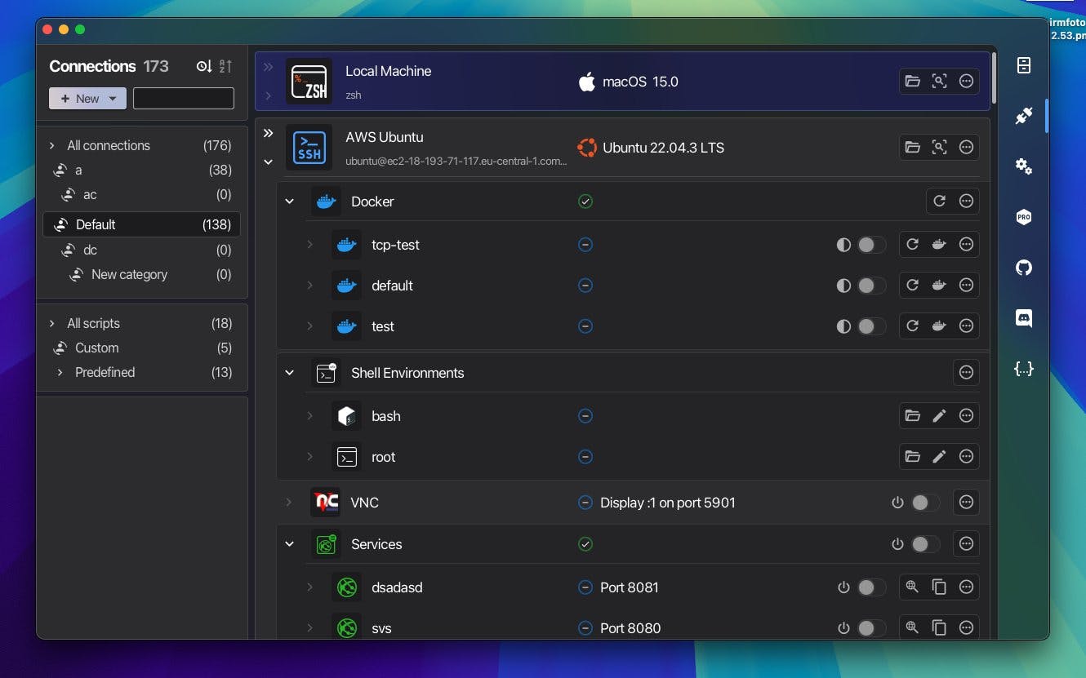Toggle the tcp-test container switch

pos(871,245)
